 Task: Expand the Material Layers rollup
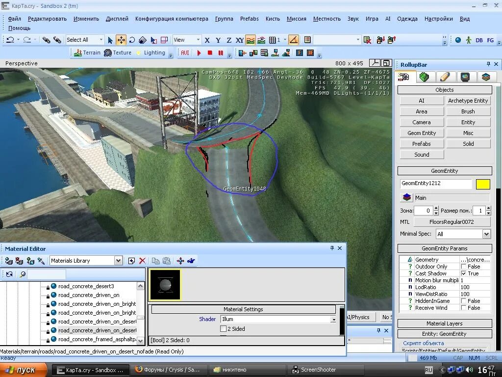(x=445, y=323)
